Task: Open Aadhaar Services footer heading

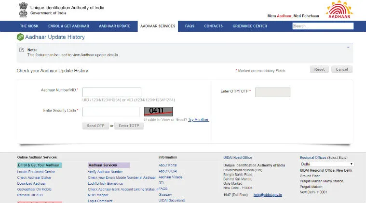Action: (x=109, y=165)
